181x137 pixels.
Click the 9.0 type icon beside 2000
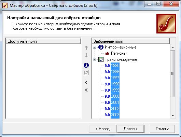point(107,96)
